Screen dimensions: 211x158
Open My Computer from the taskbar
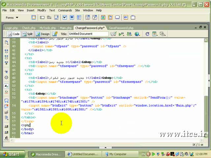coord(120,154)
